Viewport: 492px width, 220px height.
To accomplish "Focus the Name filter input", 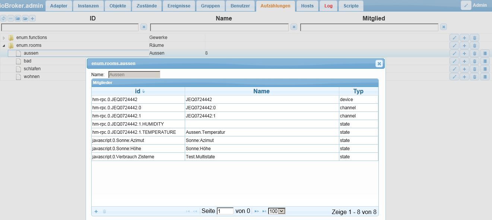I will coord(219,27).
